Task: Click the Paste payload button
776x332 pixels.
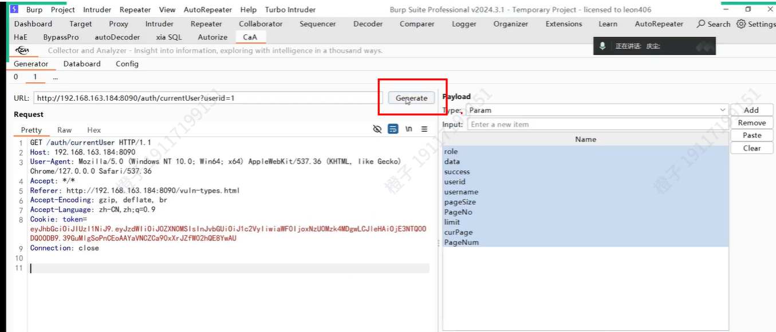Action: (751, 135)
